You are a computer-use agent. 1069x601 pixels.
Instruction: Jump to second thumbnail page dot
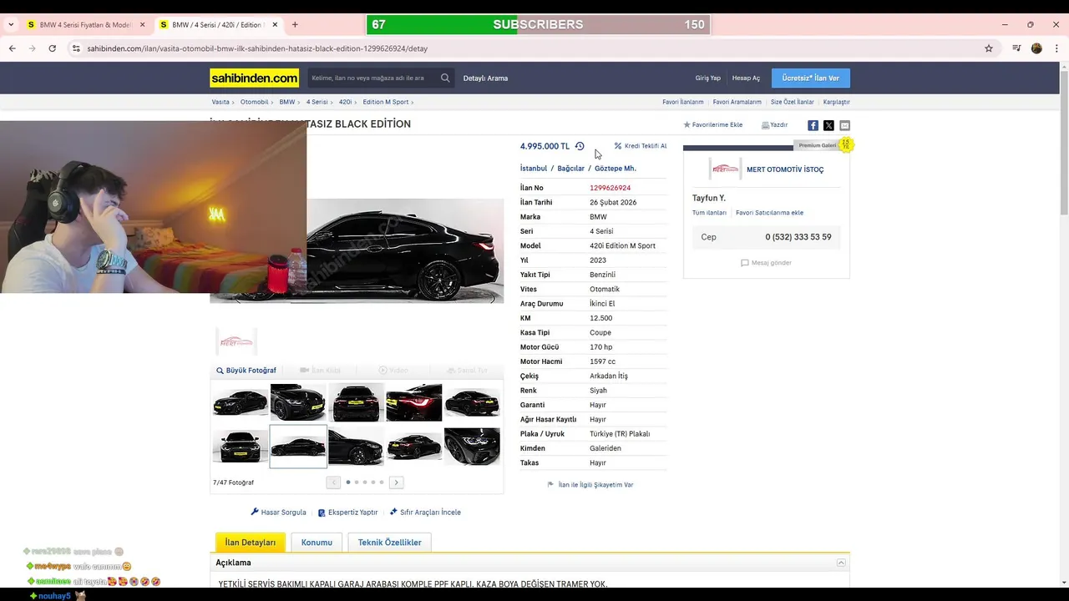(x=357, y=482)
